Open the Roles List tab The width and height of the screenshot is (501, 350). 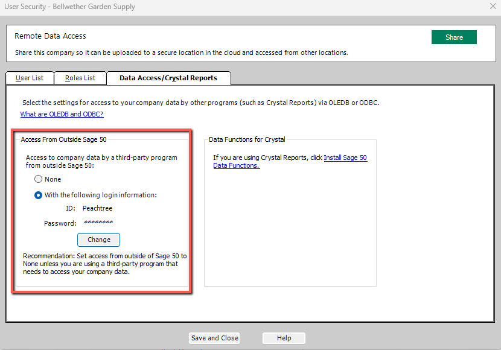pyautogui.click(x=80, y=78)
